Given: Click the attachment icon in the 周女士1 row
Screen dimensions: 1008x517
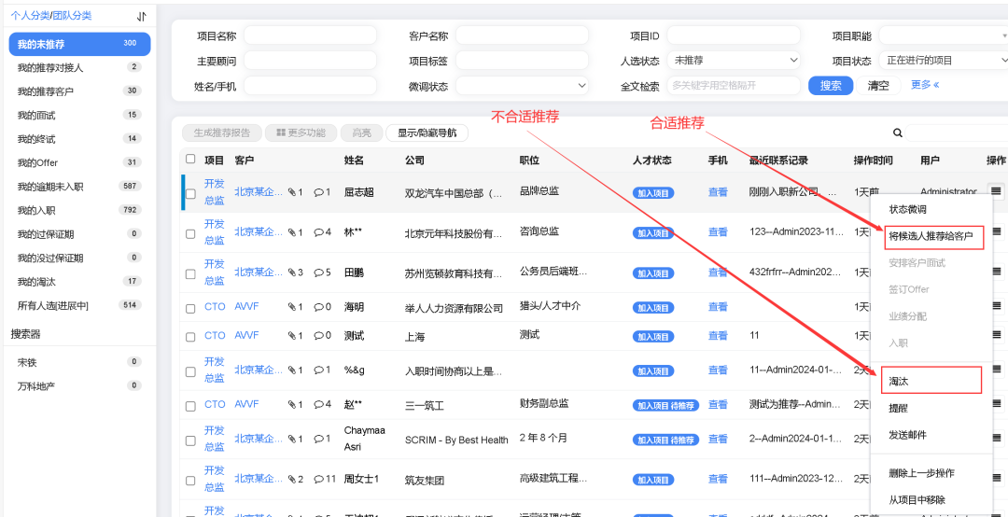Looking at the screenshot, I should [292, 479].
